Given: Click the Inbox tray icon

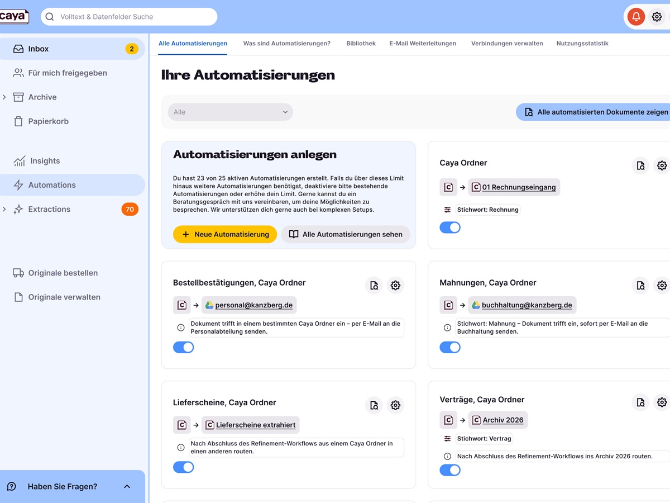Looking at the screenshot, I should coord(18,49).
